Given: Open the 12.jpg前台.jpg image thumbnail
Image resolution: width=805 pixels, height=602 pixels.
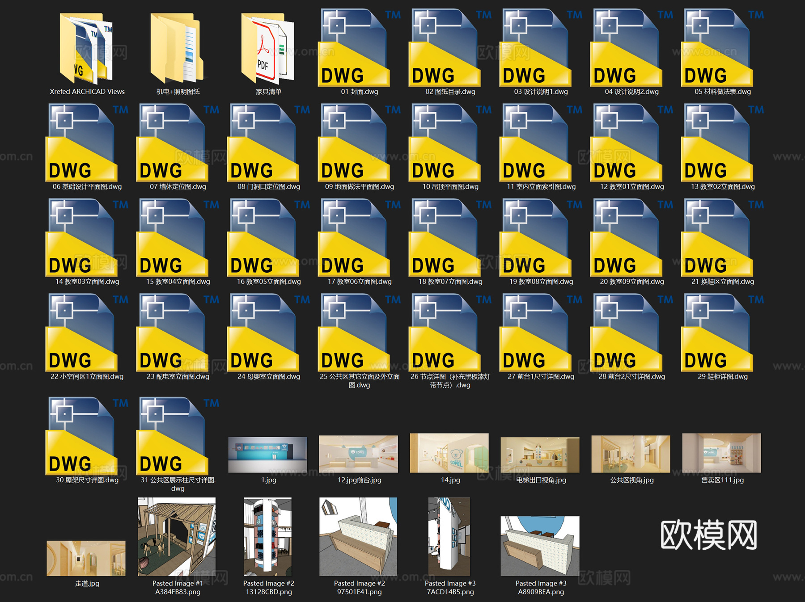Looking at the screenshot, I should (358, 454).
